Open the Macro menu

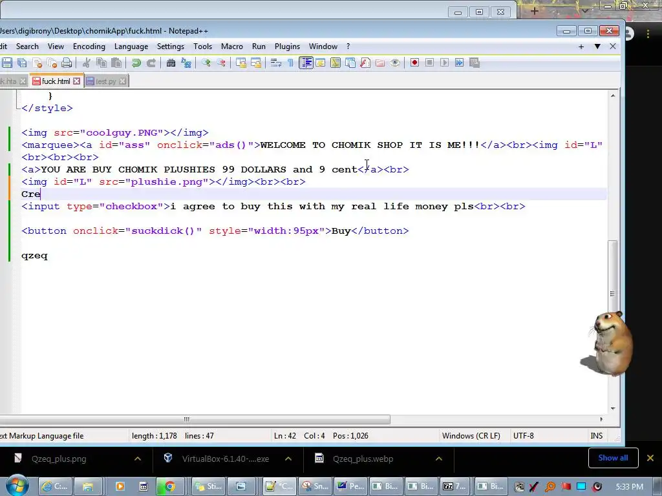(232, 46)
